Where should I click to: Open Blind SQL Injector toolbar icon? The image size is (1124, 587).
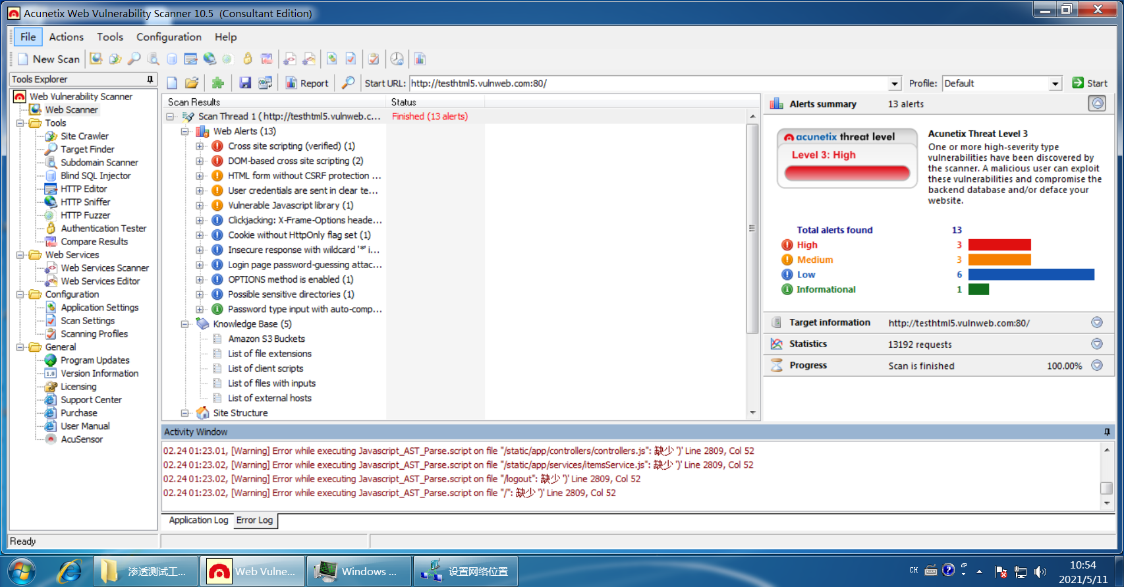172,59
